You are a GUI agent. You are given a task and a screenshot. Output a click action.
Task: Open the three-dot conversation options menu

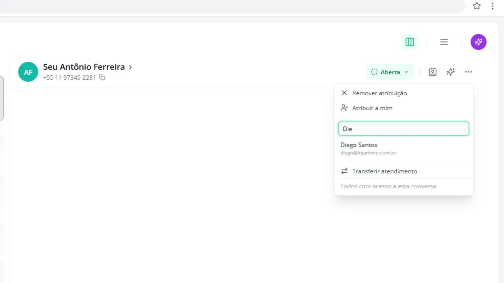point(468,72)
